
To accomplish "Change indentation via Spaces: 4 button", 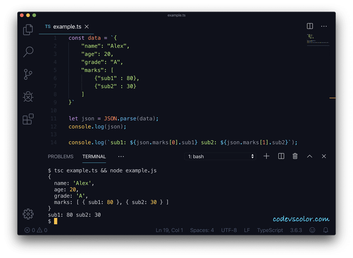I will point(202,230).
